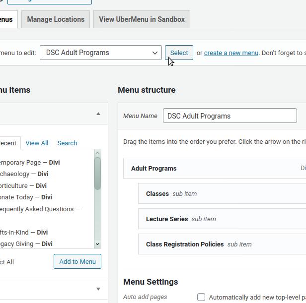
Task: Click the Select button
Action: click(x=179, y=53)
